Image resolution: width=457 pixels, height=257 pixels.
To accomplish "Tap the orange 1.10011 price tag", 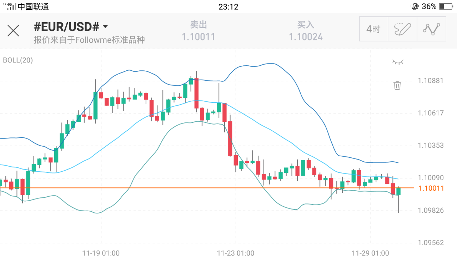I will (431, 188).
